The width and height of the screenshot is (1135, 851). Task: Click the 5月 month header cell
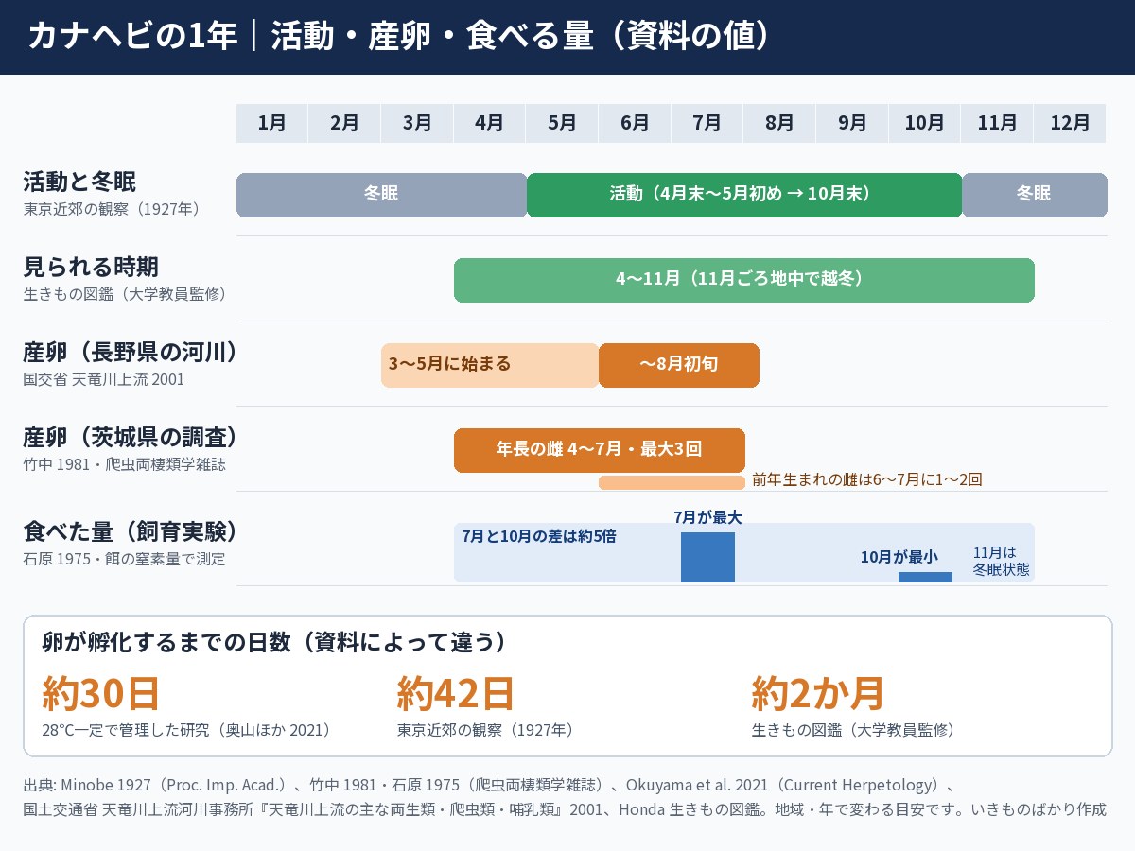pyautogui.click(x=562, y=123)
